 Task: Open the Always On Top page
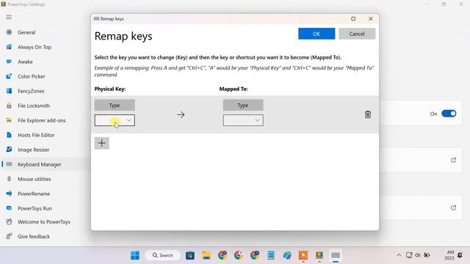click(35, 47)
